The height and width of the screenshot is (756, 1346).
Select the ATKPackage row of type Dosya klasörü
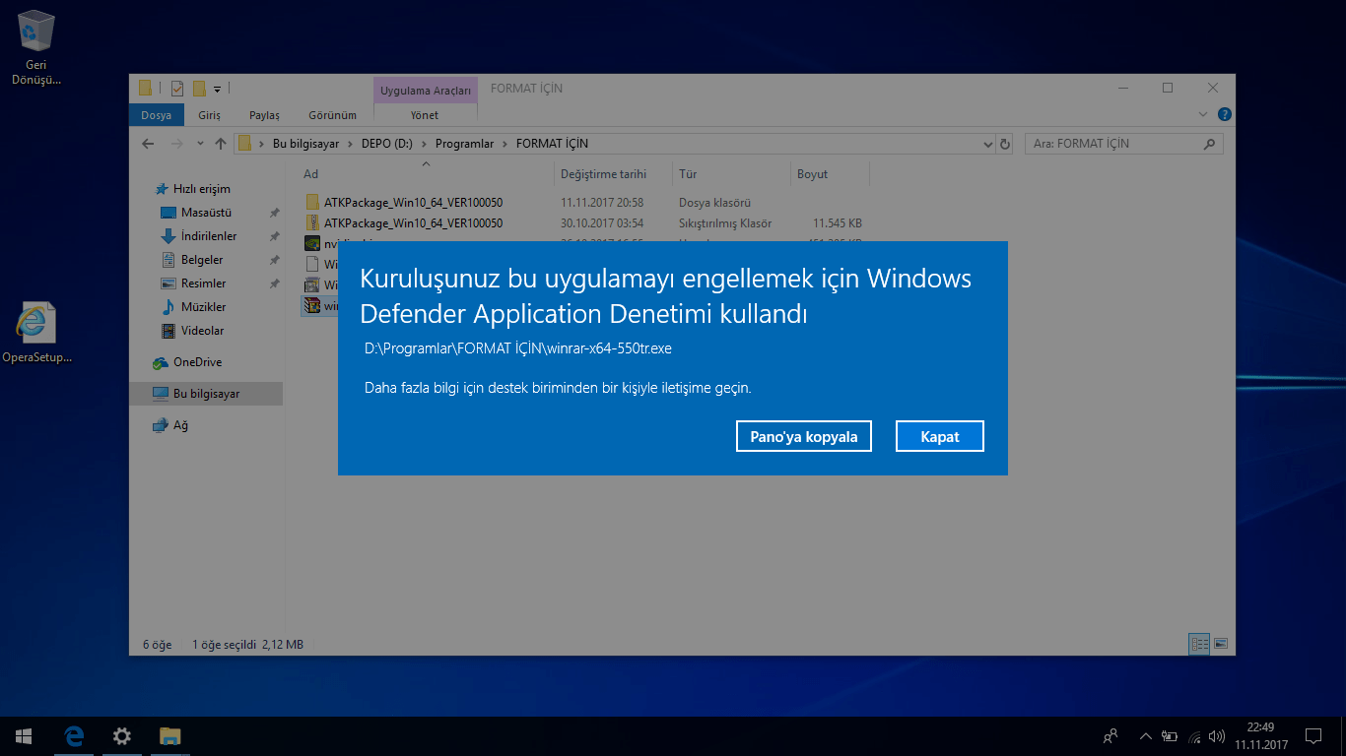coord(581,202)
